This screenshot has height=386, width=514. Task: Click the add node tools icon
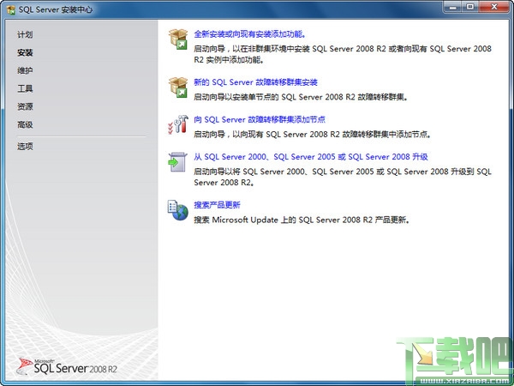[178, 124]
